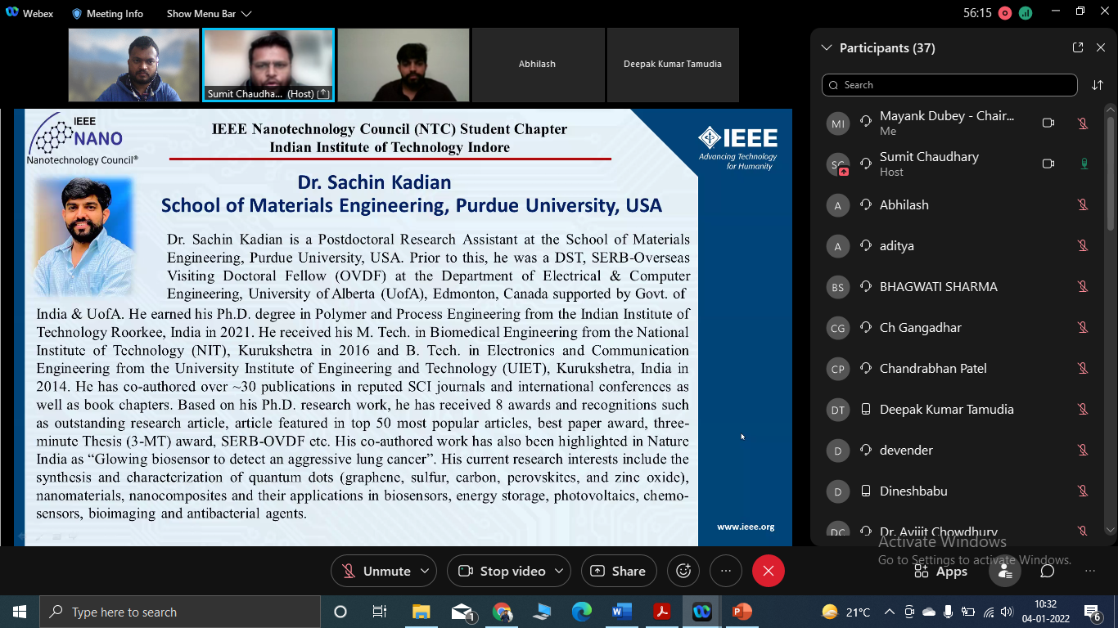The width and height of the screenshot is (1118, 628).
Task: Click Mayank Dubey's camera icon
Action: point(1048,123)
